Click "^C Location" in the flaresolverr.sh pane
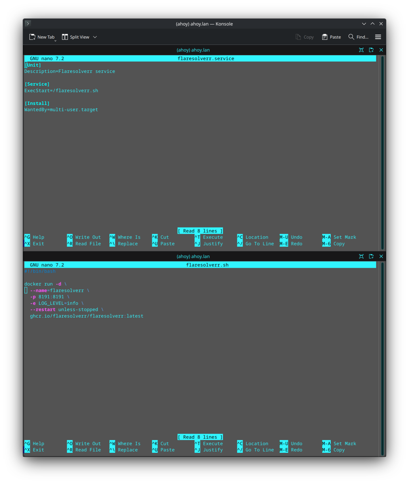The image size is (409, 484). pos(253,444)
